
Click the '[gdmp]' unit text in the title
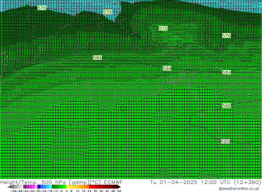[79, 182]
